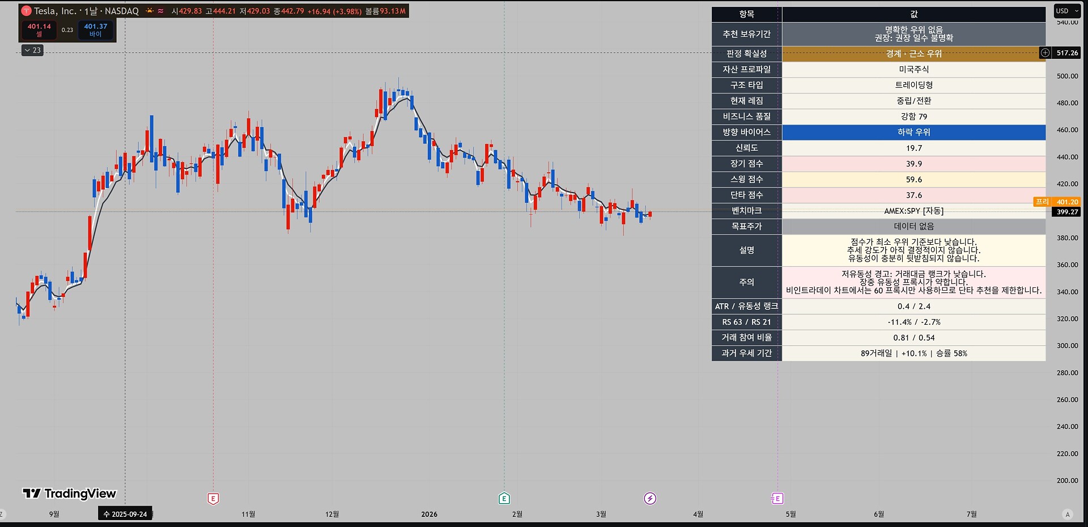Click the 강함 79 business quality value
The width and height of the screenshot is (1088, 527).
pos(913,117)
